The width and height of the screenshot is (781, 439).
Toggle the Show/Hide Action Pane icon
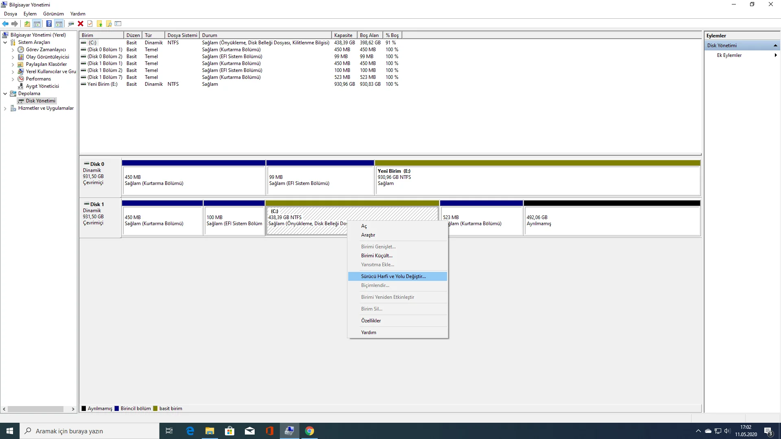(59, 24)
